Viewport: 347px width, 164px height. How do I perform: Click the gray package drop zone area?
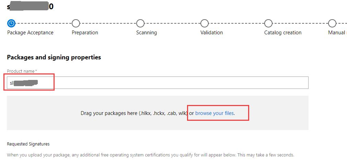coord(158,113)
